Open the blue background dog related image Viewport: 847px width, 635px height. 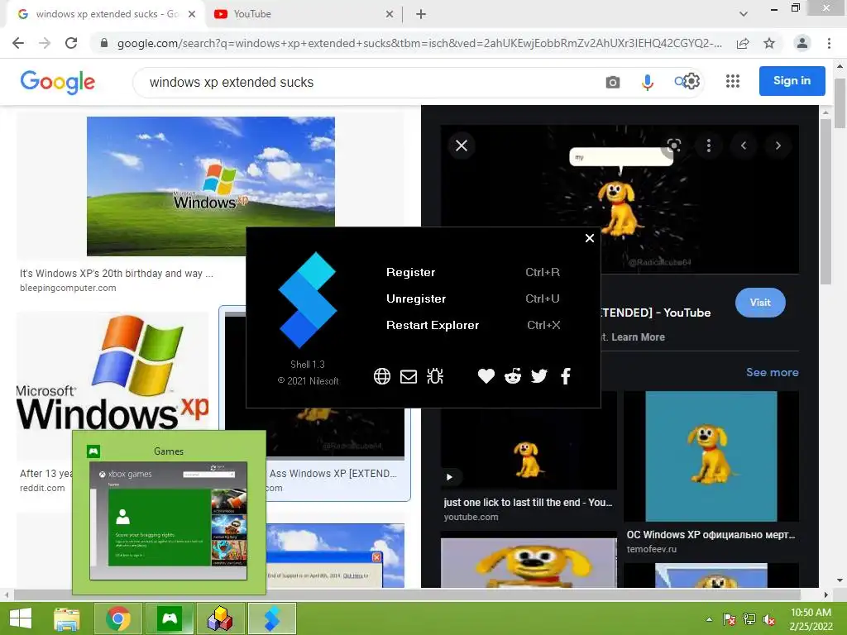[x=711, y=456]
